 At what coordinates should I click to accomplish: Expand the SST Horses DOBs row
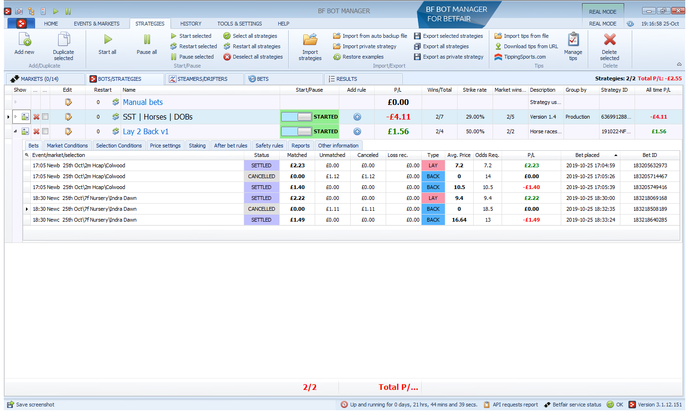coord(16,117)
